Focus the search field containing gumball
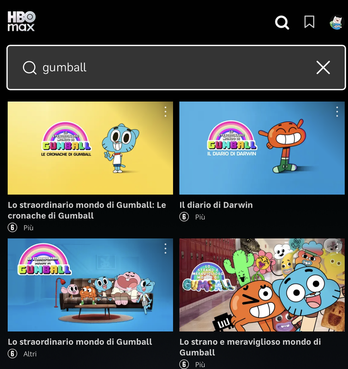The image size is (348, 369). [x=176, y=67]
